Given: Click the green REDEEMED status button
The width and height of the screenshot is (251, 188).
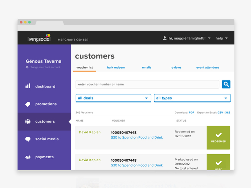Looking at the screenshot, I should [218, 138].
